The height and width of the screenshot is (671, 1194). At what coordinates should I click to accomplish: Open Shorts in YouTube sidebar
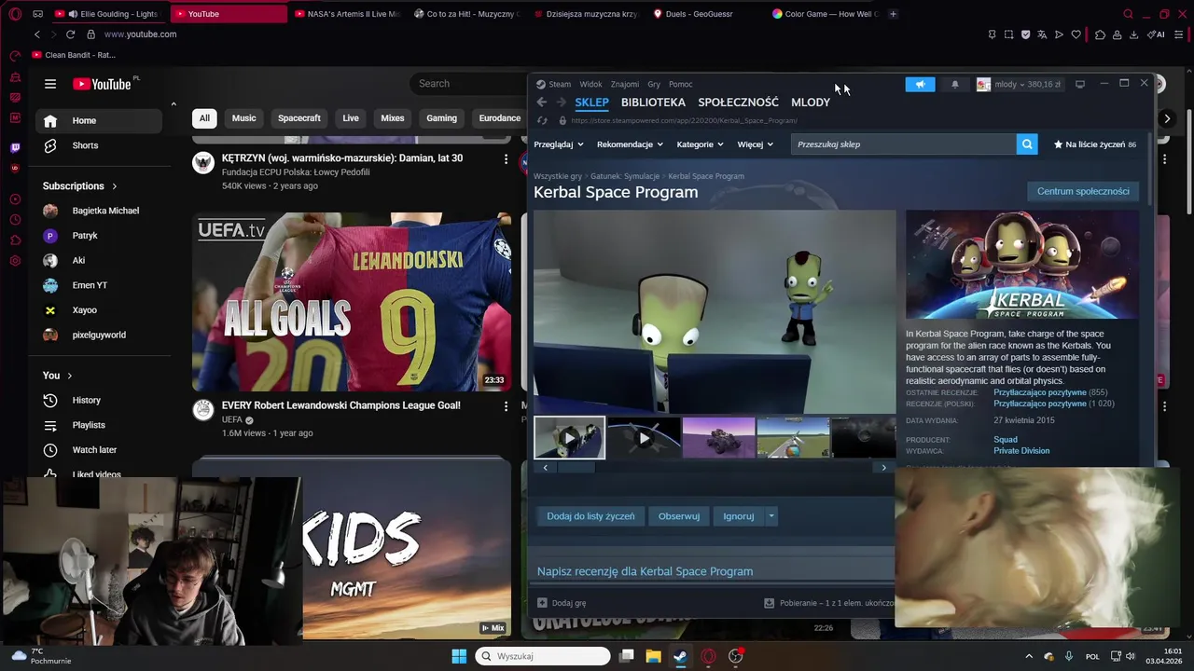click(99, 145)
